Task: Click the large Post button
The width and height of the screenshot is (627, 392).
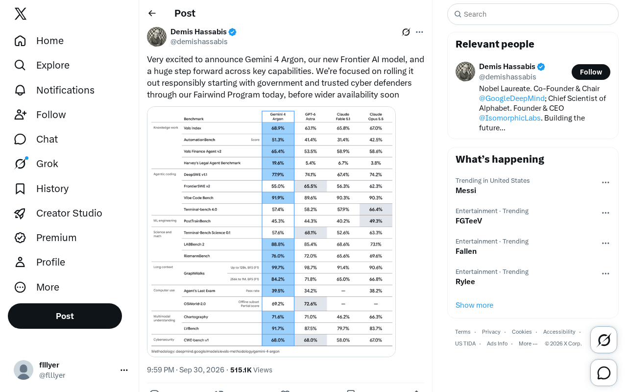Action: click(65, 316)
